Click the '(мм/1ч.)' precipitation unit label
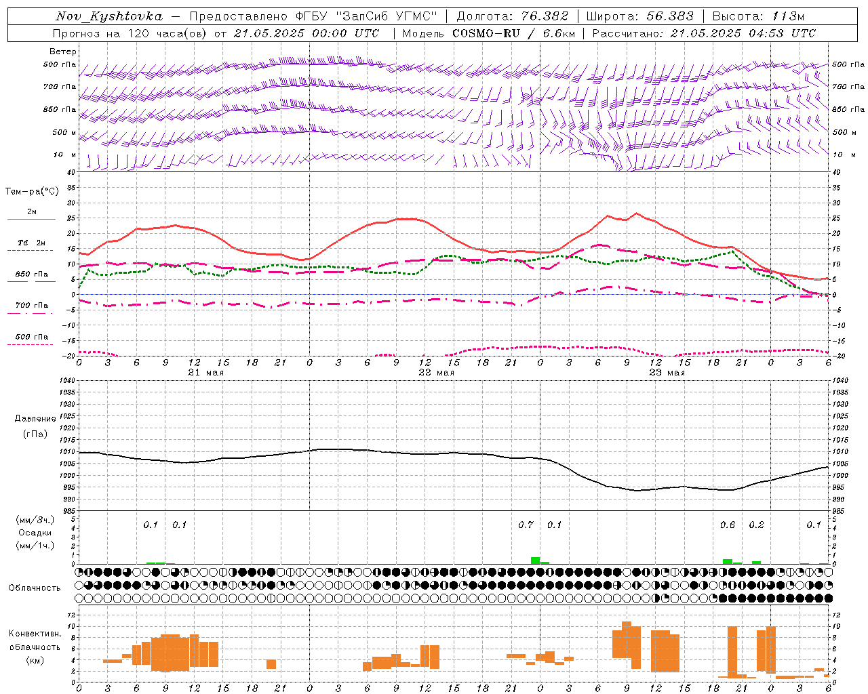The width and height of the screenshot is (868, 694). (x=35, y=546)
